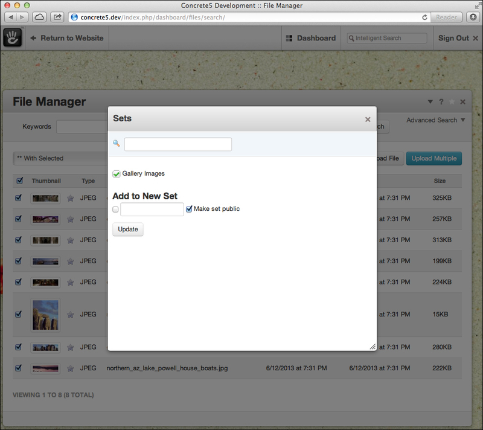Viewport: 483px width, 430px height.
Task: Open the lake powell house boats thumbnail
Action: point(45,368)
